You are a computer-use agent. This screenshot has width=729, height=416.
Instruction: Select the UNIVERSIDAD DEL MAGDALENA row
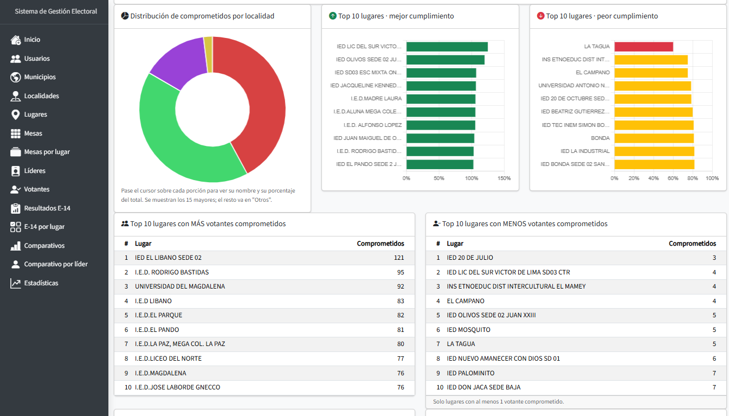pyautogui.click(x=264, y=286)
